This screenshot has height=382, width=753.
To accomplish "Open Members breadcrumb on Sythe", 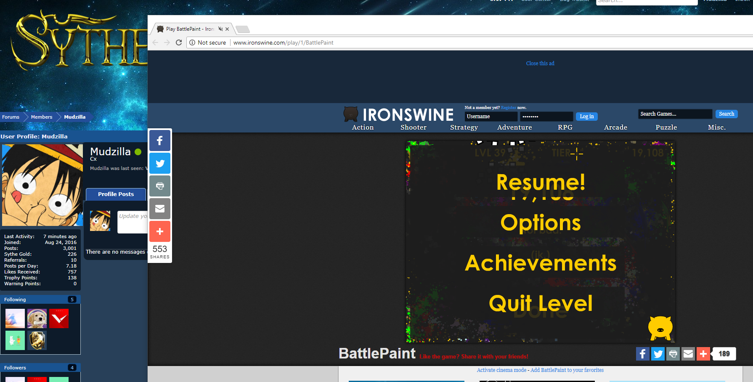I will click(x=42, y=117).
